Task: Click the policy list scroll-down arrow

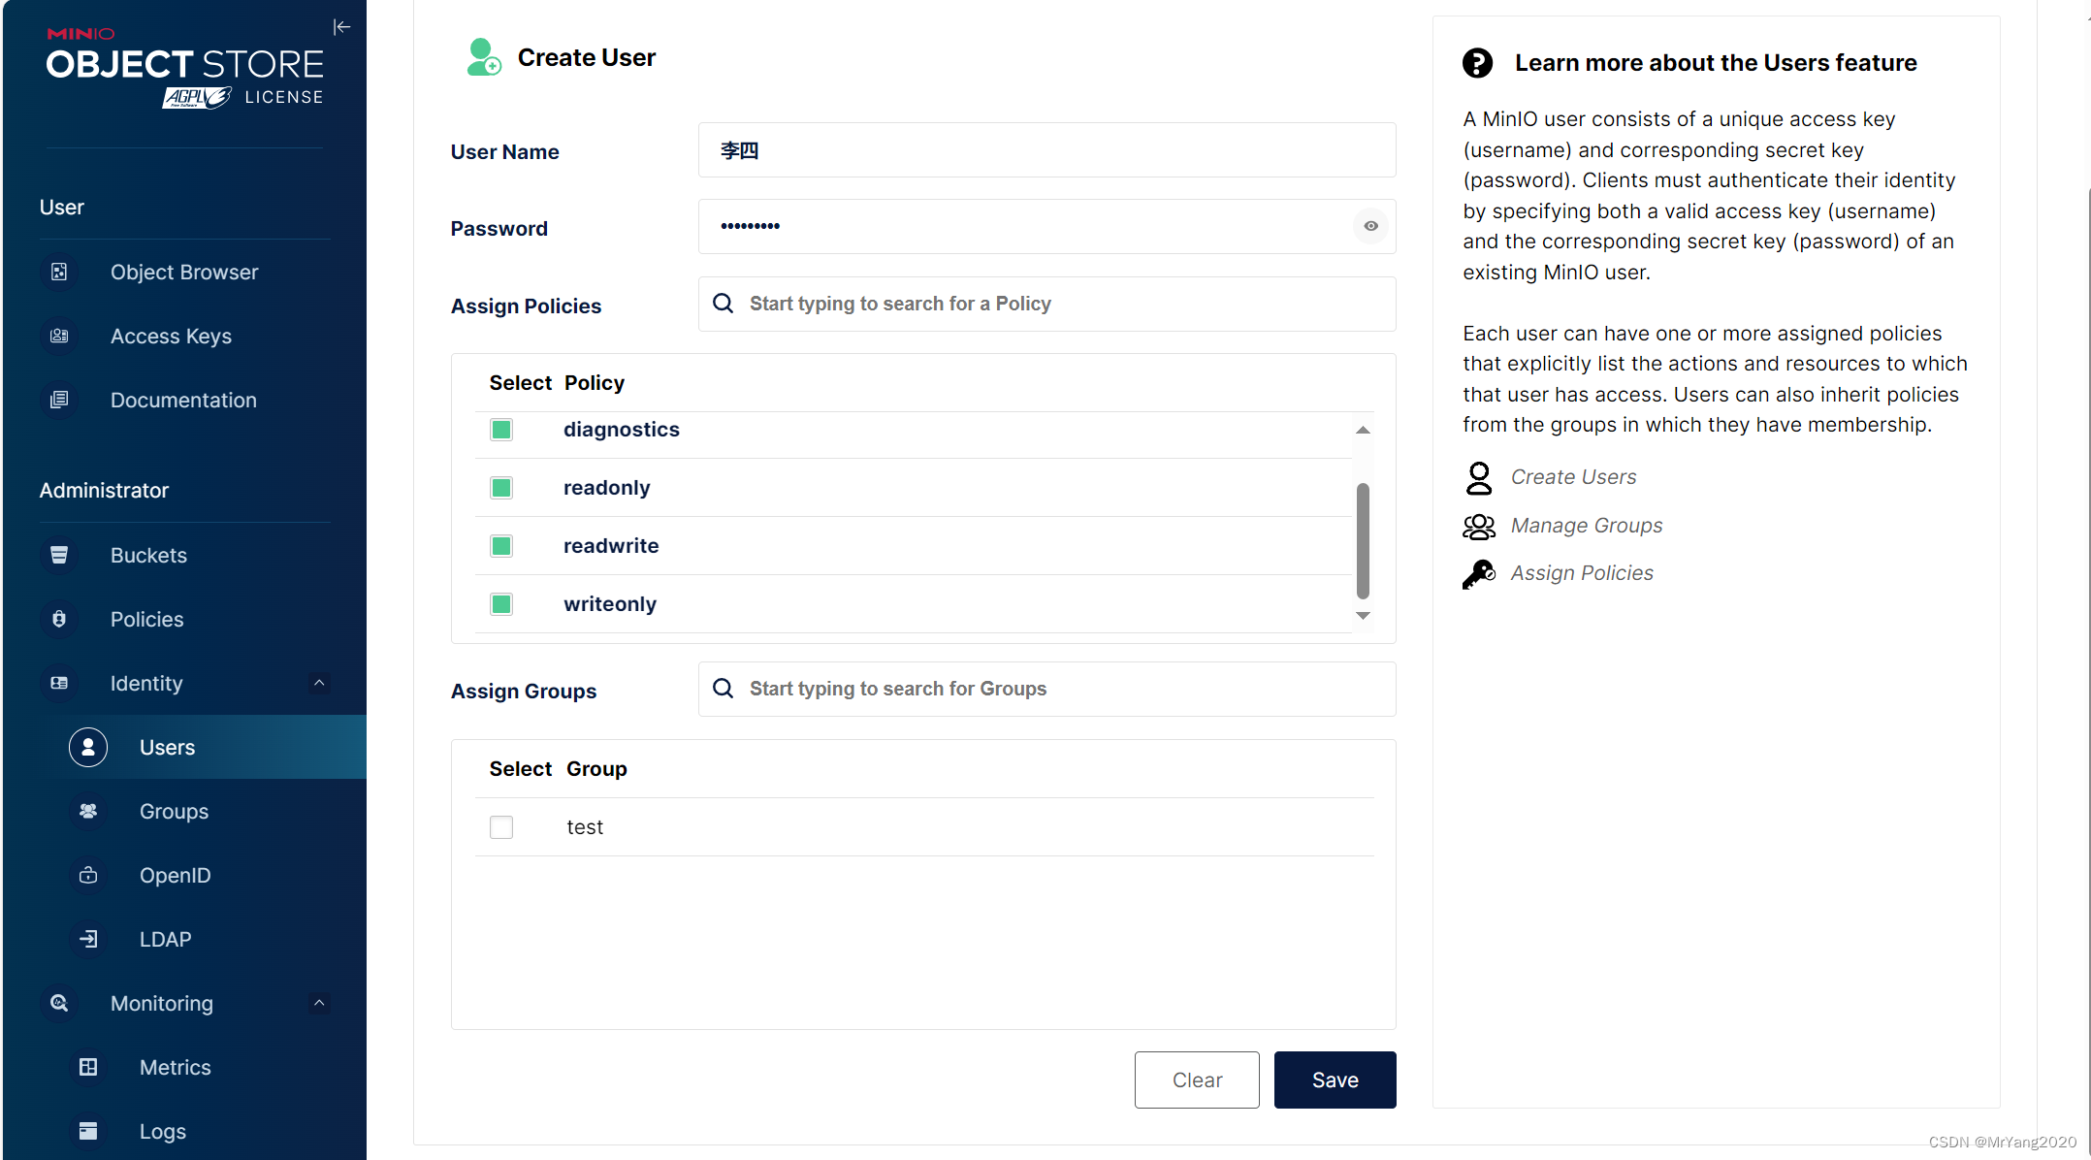Action: coord(1363,617)
